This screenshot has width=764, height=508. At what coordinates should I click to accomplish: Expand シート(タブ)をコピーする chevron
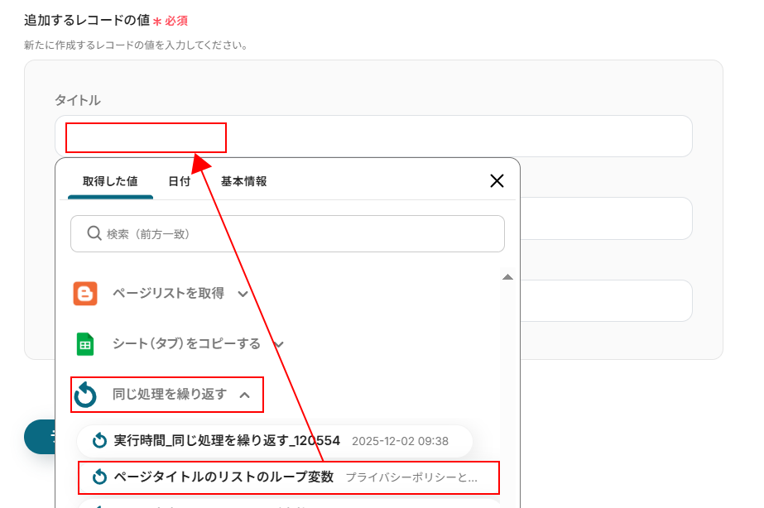279,344
